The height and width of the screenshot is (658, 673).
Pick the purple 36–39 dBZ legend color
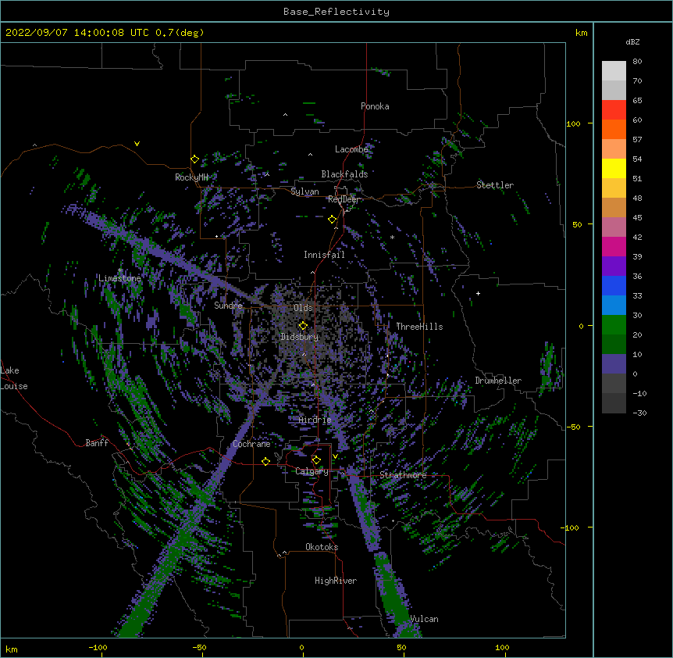tap(614, 266)
